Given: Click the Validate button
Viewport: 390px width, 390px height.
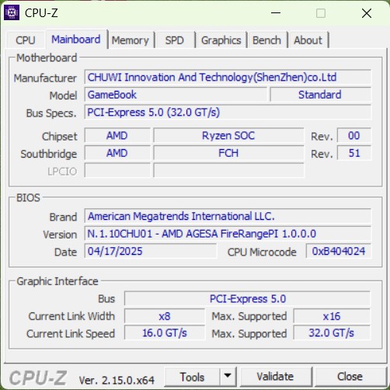Looking at the screenshot, I should 276,377.
